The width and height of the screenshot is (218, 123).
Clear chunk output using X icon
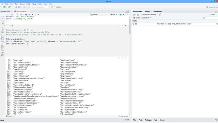click(x=125, y=58)
